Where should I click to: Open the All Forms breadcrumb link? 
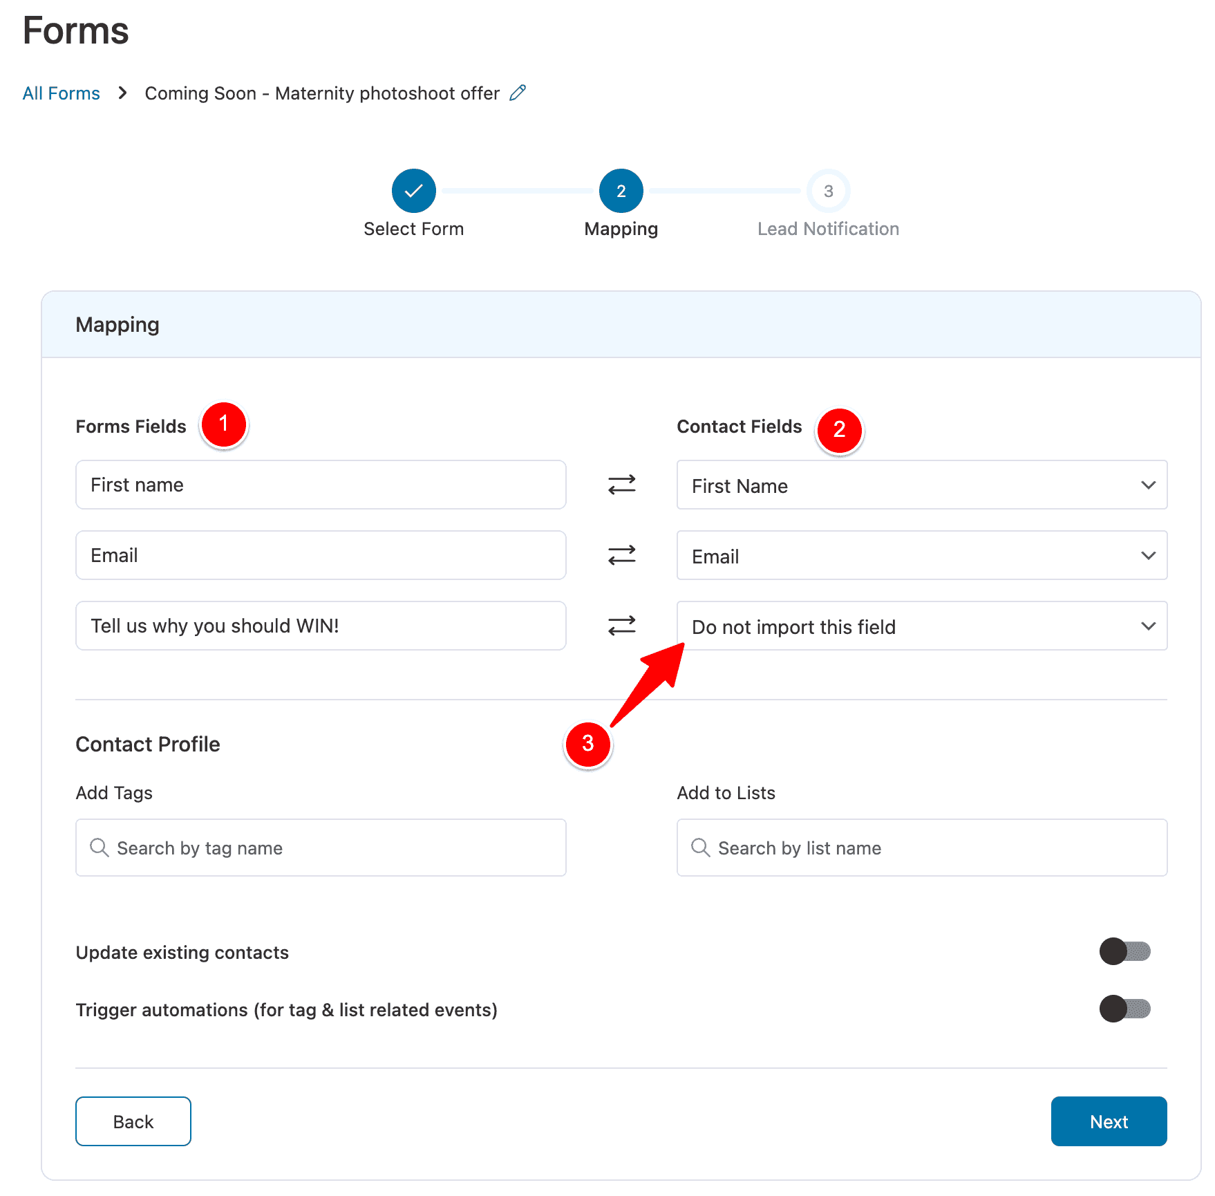click(62, 93)
